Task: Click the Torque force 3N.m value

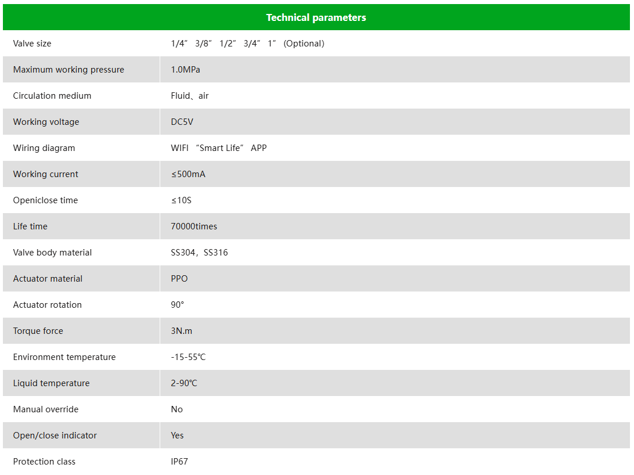Action: coord(182,331)
